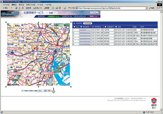Open the 履歴 history toolbar button
This screenshot has width=163, height=114.
tap(47, 8)
